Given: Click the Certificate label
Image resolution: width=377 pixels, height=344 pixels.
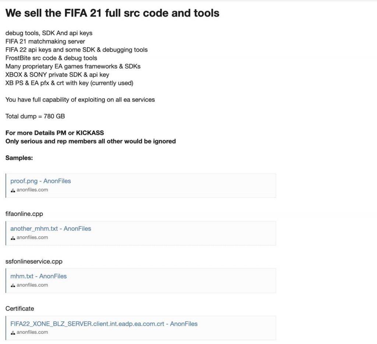Looking at the screenshot, I should (20, 309).
